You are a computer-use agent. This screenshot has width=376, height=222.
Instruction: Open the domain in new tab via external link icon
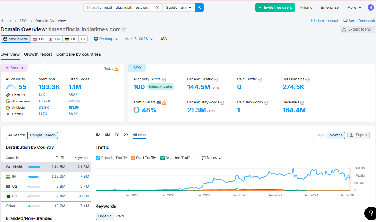tap(123, 29)
